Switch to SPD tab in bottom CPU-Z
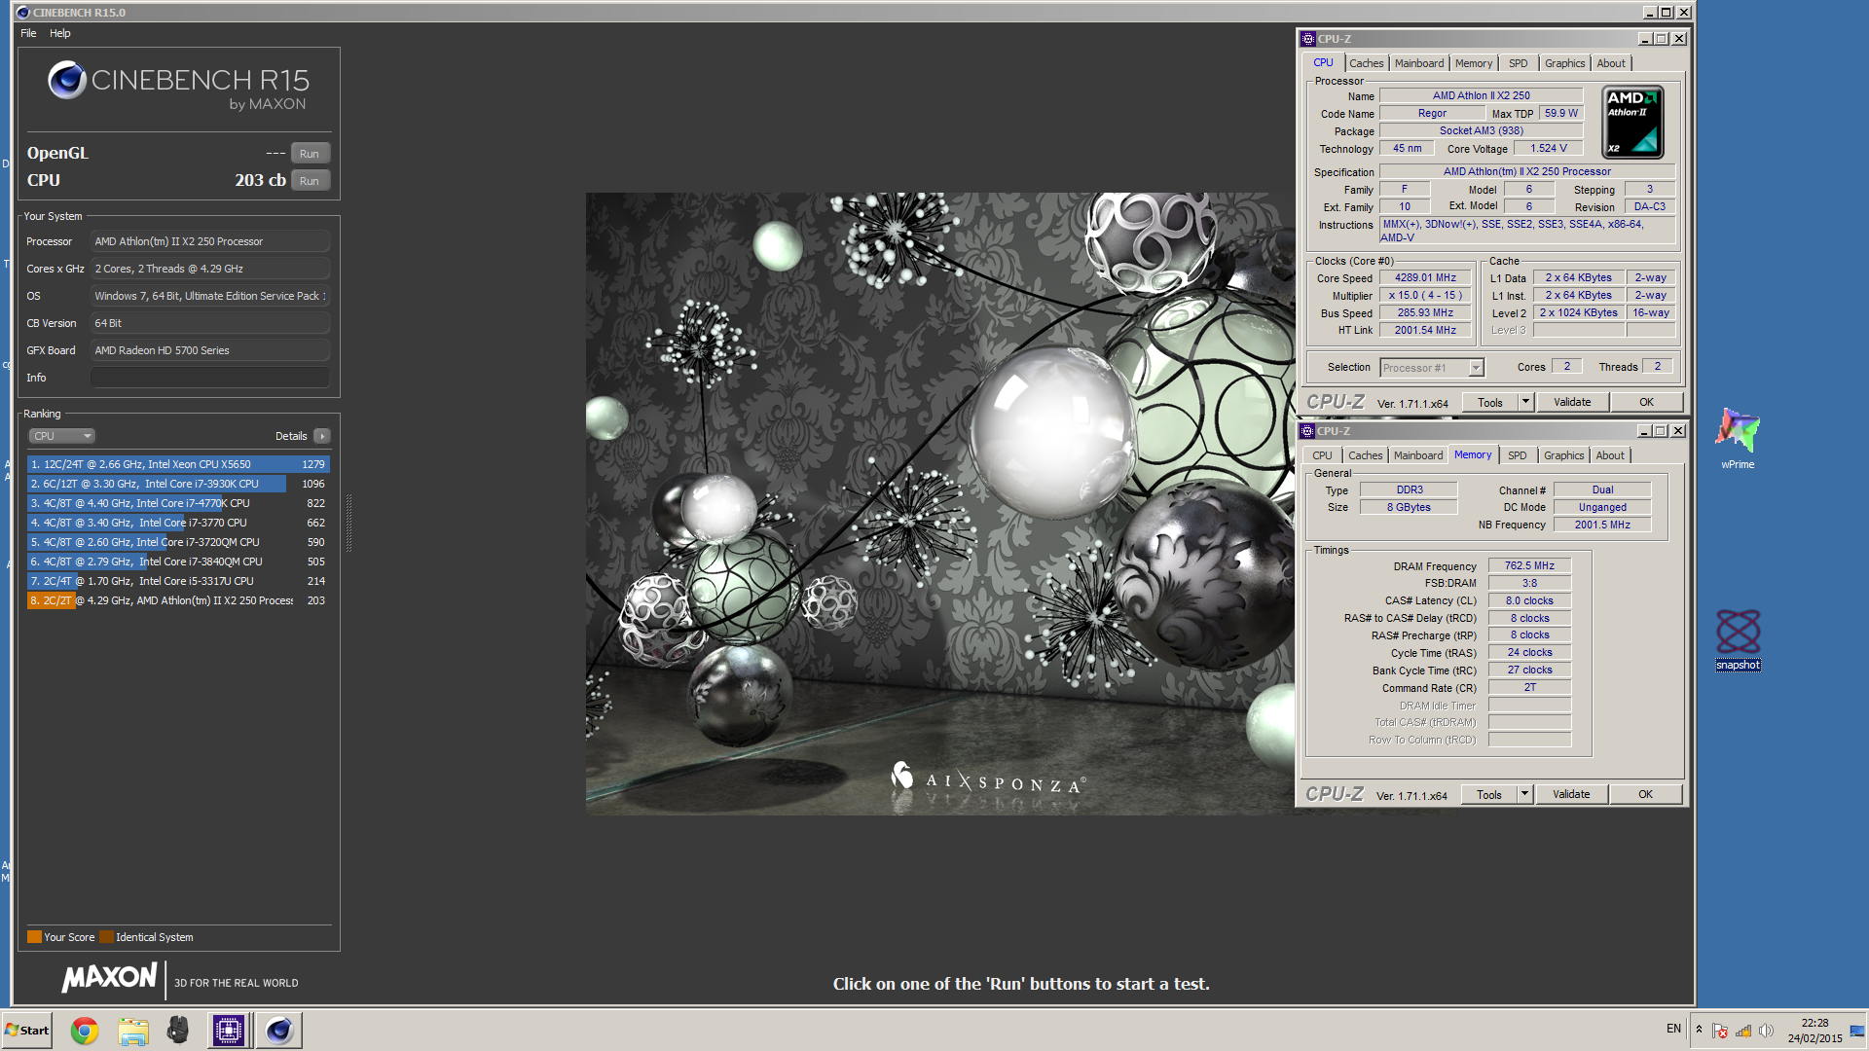Viewport: 1869px width, 1051px height. [1517, 455]
